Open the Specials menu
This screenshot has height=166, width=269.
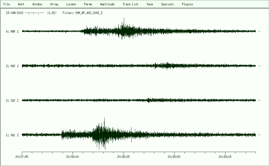(x=167, y=4)
